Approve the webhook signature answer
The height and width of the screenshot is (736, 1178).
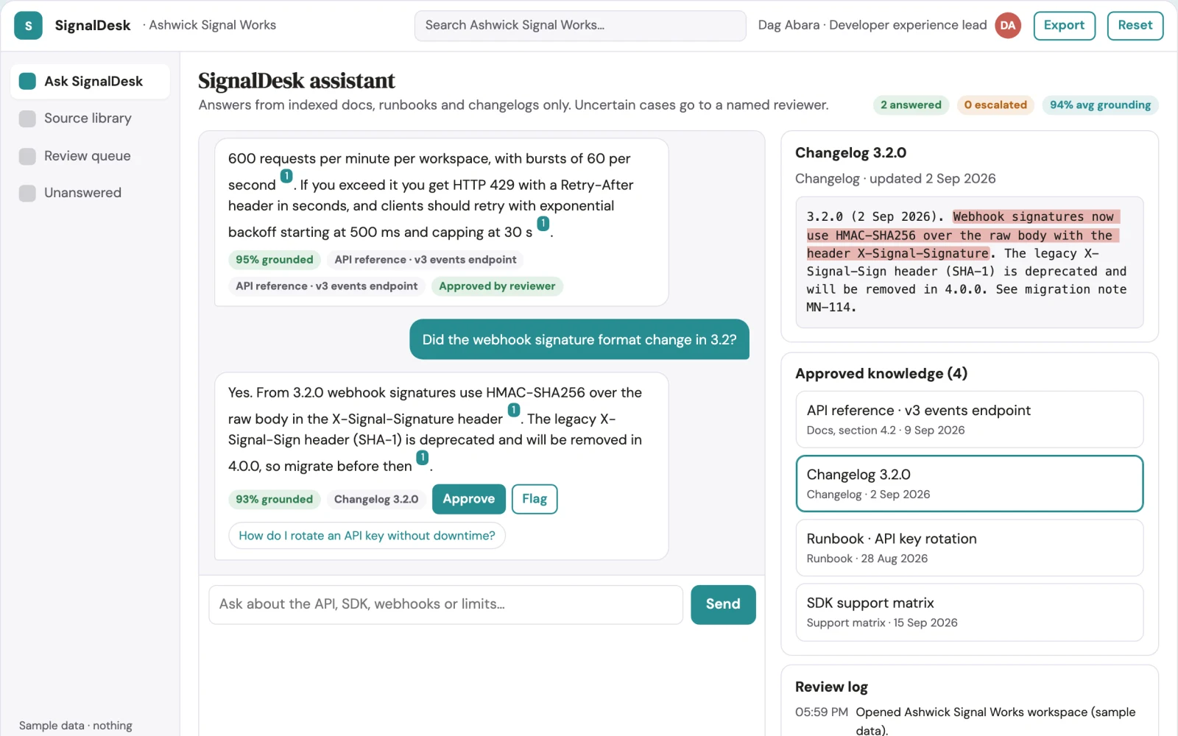pyautogui.click(x=468, y=499)
